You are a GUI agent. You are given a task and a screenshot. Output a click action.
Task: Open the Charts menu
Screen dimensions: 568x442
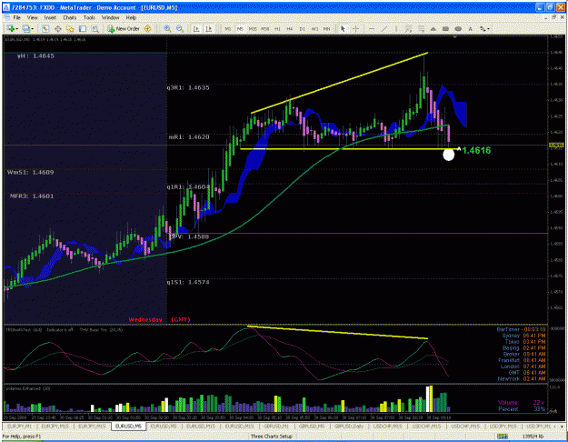70,17
